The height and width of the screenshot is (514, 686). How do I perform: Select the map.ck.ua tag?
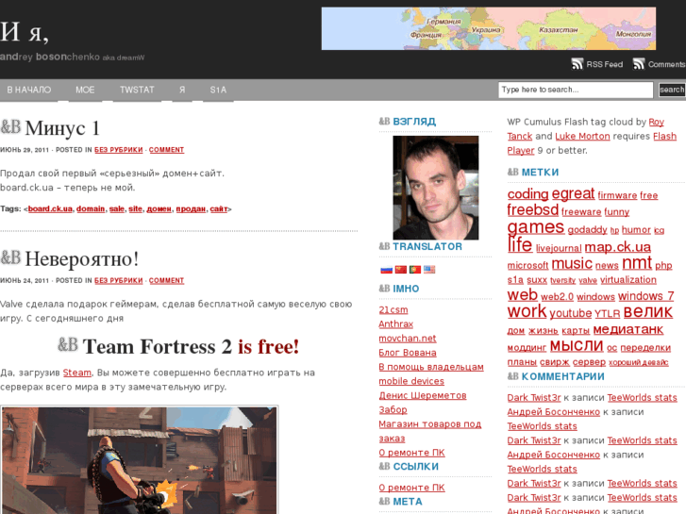[618, 247]
